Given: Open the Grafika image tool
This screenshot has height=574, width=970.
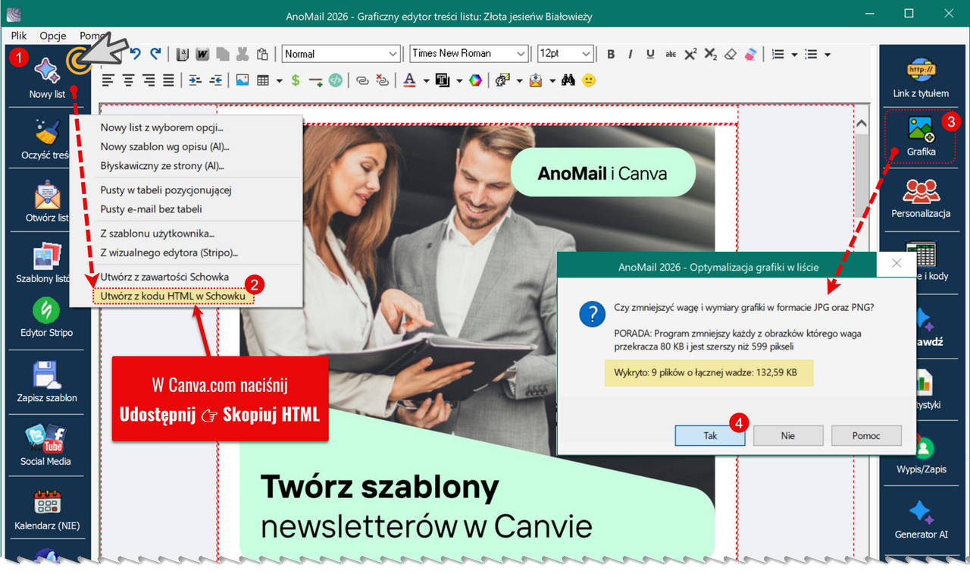Looking at the screenshot, I should pos(921,136).
